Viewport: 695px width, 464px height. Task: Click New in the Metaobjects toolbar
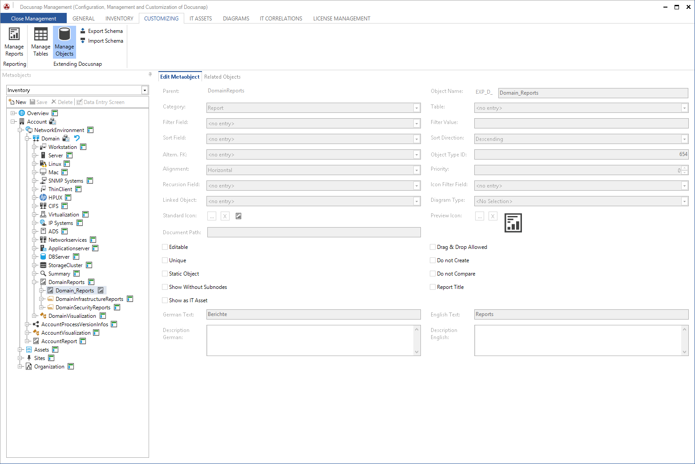(17, 102)
